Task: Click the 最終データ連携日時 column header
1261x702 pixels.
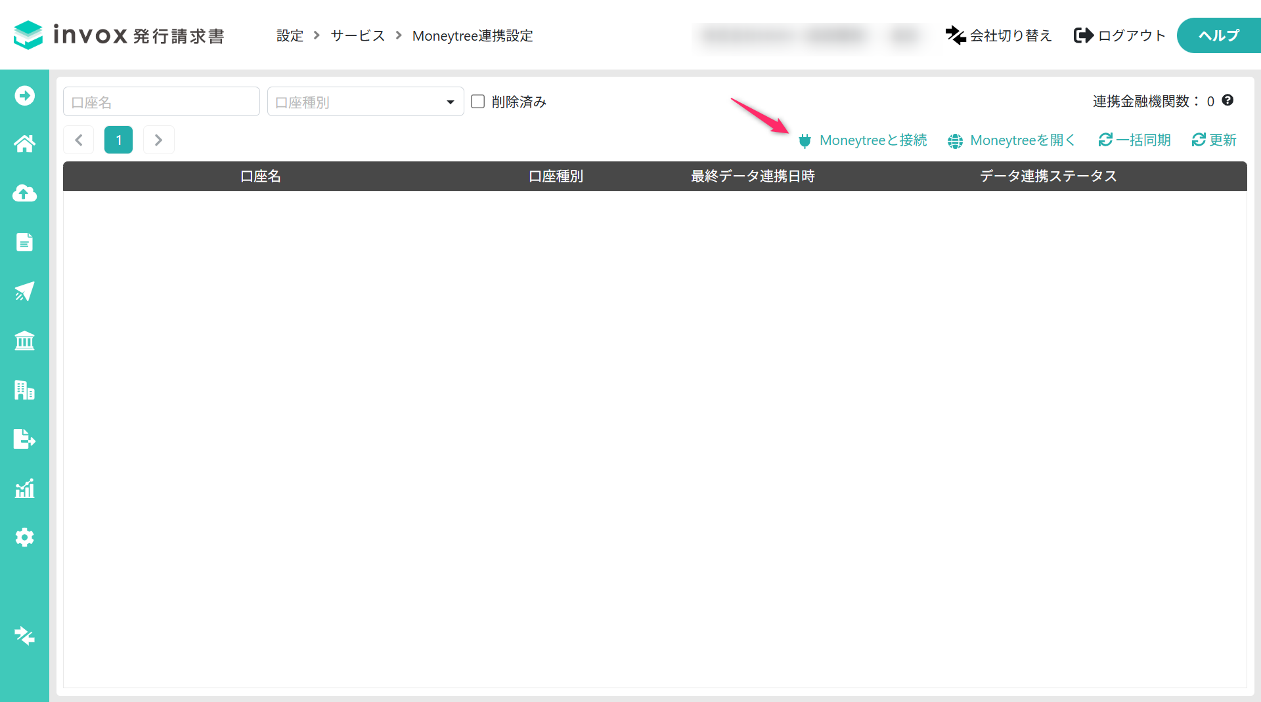Action: [x=753, y=176]
